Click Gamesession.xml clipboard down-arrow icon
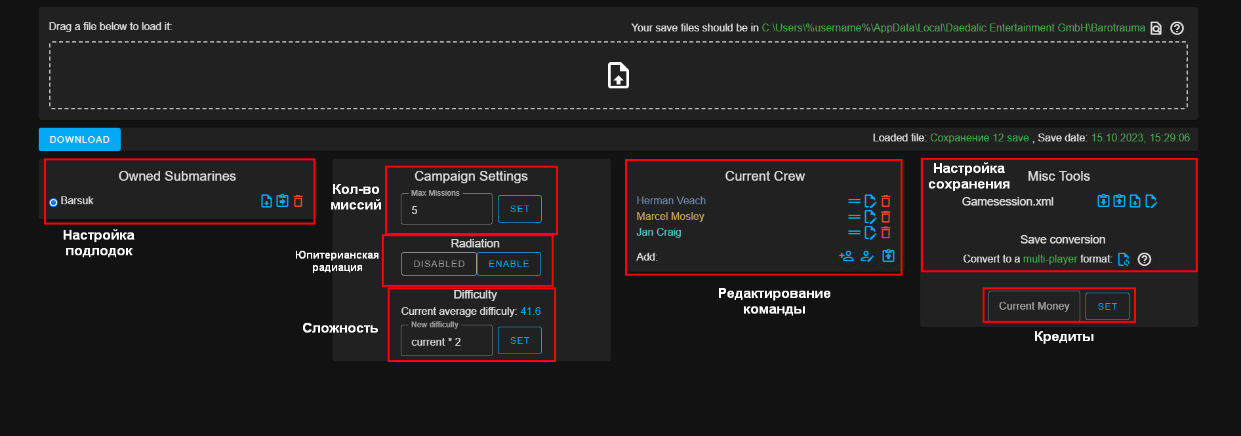1241x436 pixels. coord(1103,200)
